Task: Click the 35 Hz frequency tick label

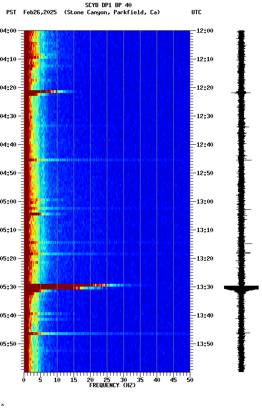Action: point(140,381)
